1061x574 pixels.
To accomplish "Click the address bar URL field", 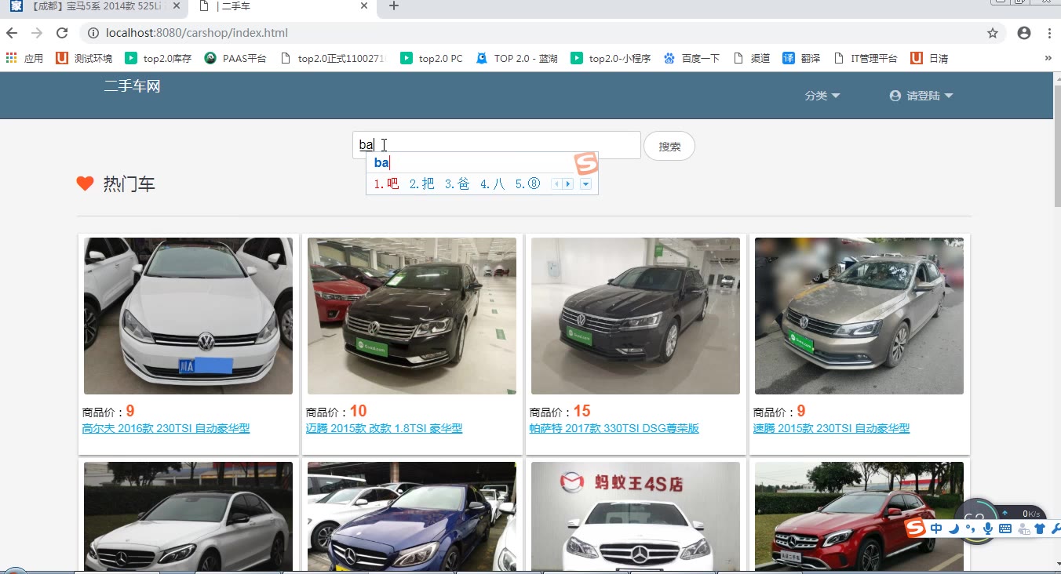I will pos(534,33).
